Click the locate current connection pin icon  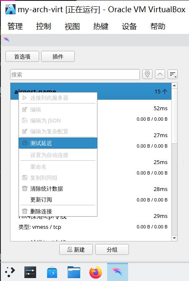tap(147, 74)
